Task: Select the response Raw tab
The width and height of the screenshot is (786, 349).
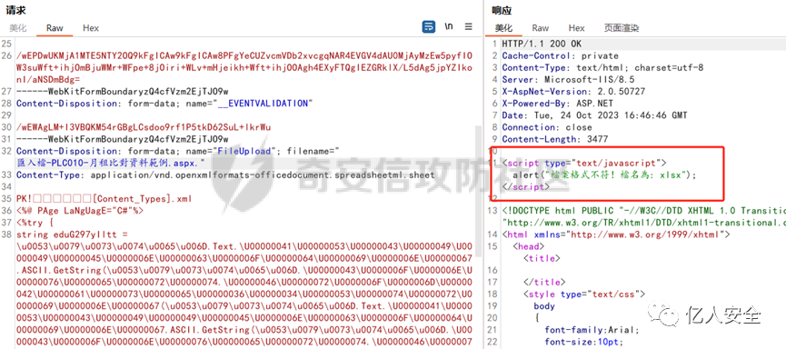Action: click(x=541, y=28)
